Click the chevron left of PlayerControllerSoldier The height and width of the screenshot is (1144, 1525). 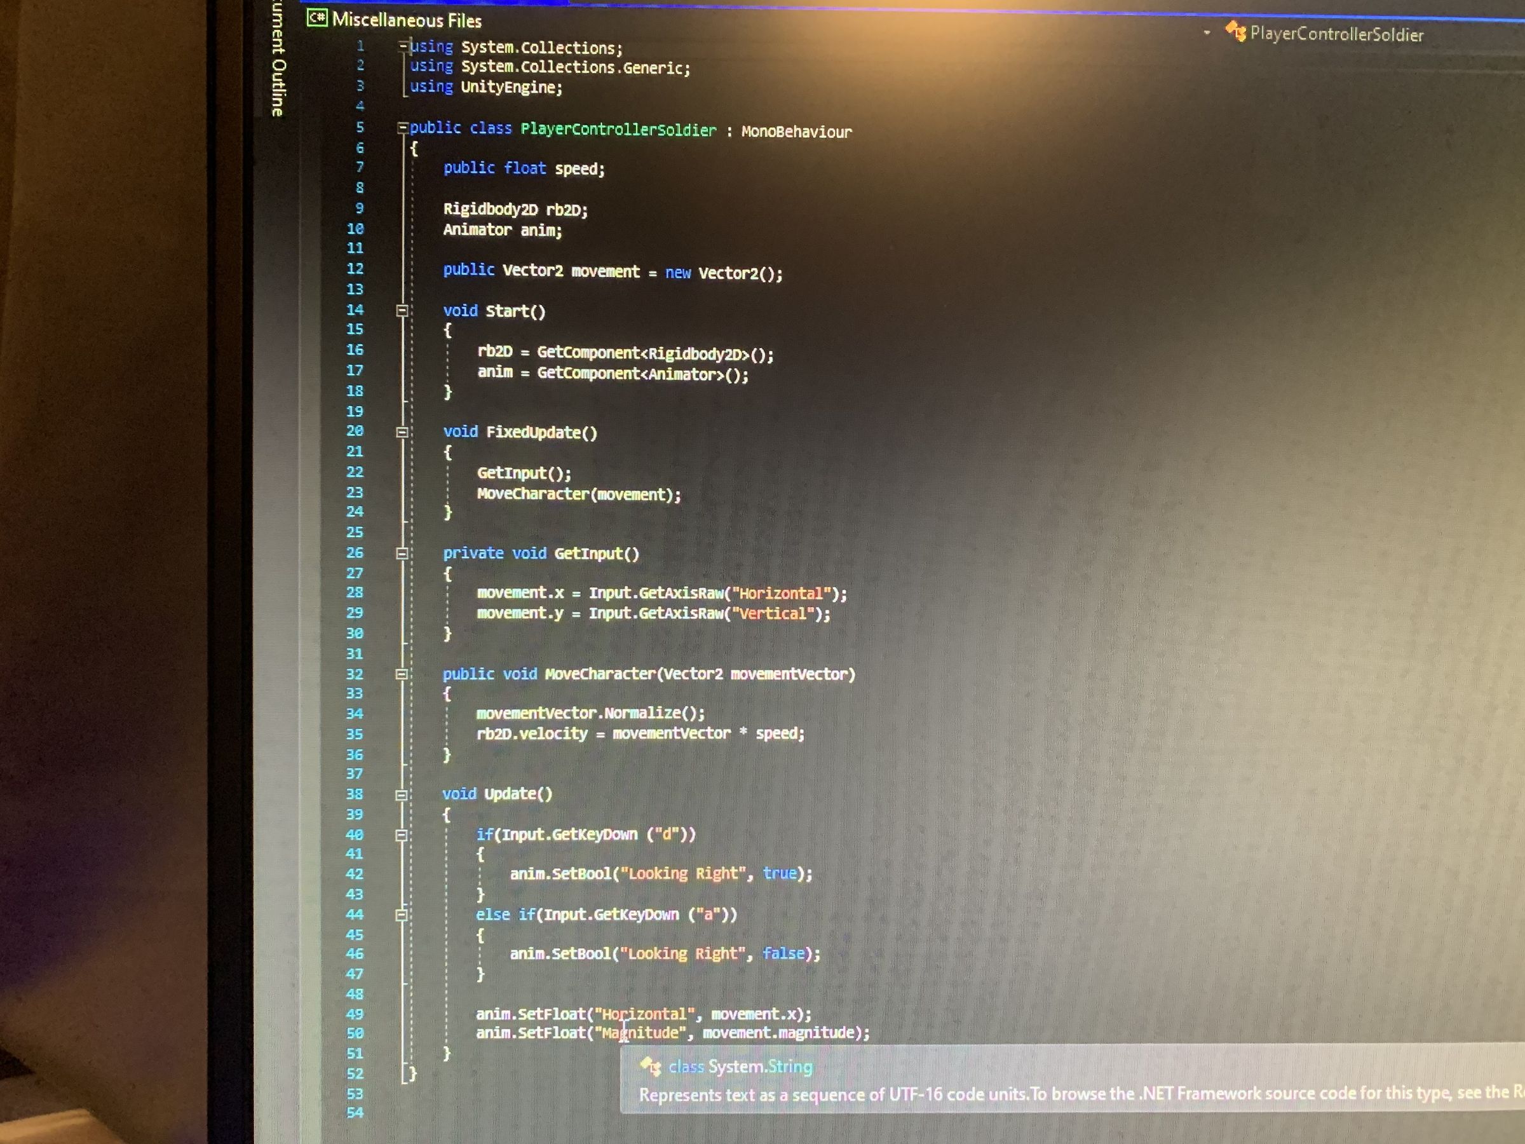tap(1208, 32)
